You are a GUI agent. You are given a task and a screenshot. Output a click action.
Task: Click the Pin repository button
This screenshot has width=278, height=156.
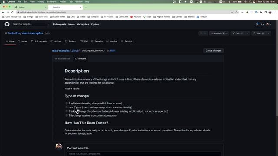[203, 33]
